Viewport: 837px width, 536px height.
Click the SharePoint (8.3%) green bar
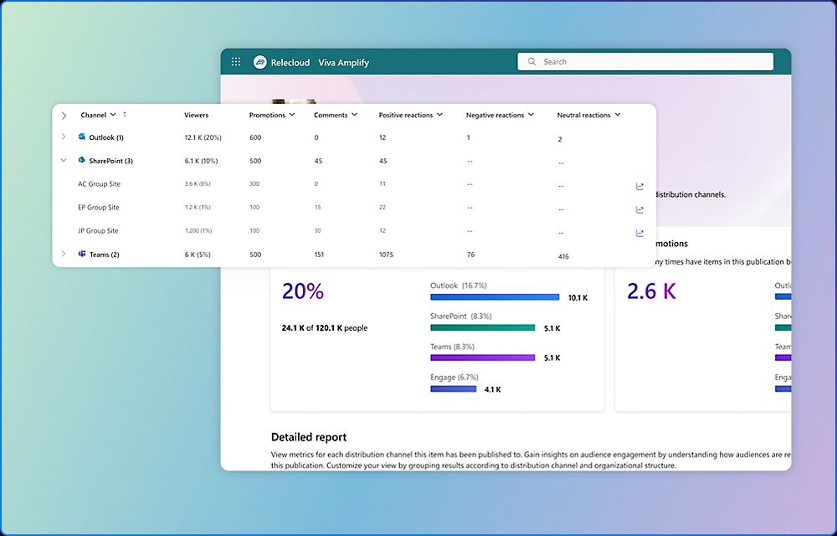(483, 327)
